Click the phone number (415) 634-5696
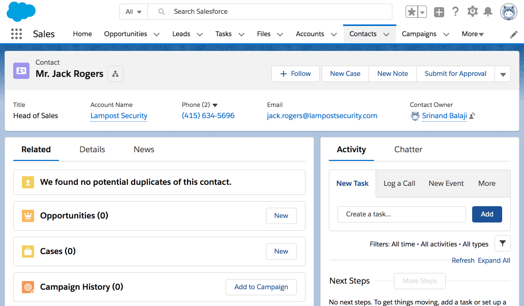 [x=208, y=116]
